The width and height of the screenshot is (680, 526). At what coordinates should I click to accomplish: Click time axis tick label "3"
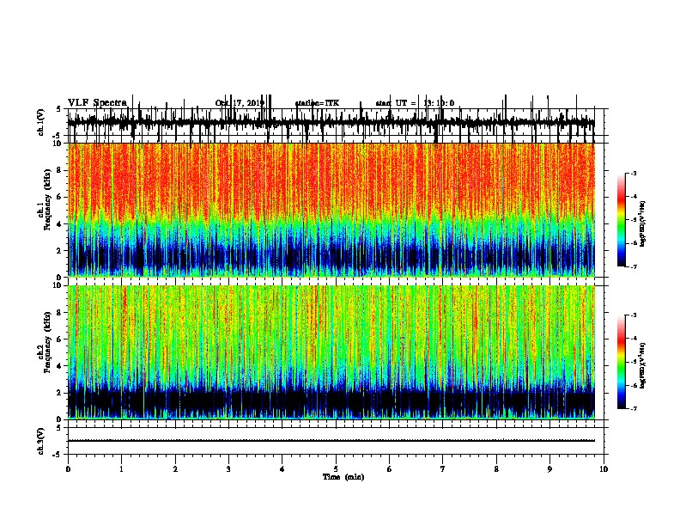pyautogui.click(x=228, y=469)
